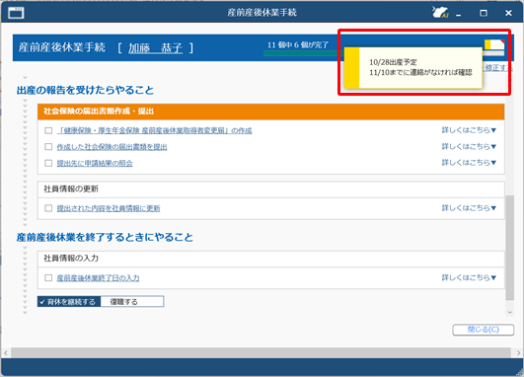524x377 pixels.
Task: Click the heading 産前産後休業を終了するときにやること
Action: (x=105, y=237)
